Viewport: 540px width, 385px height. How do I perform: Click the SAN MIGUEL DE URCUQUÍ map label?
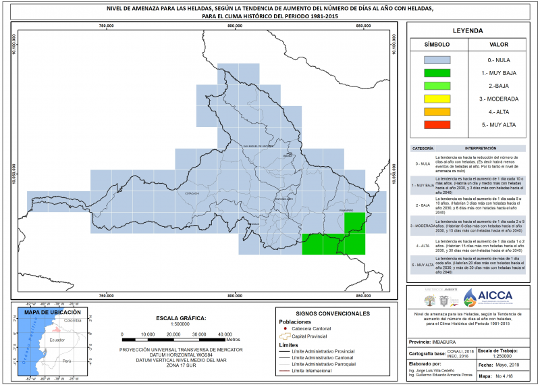coord(258,146)
